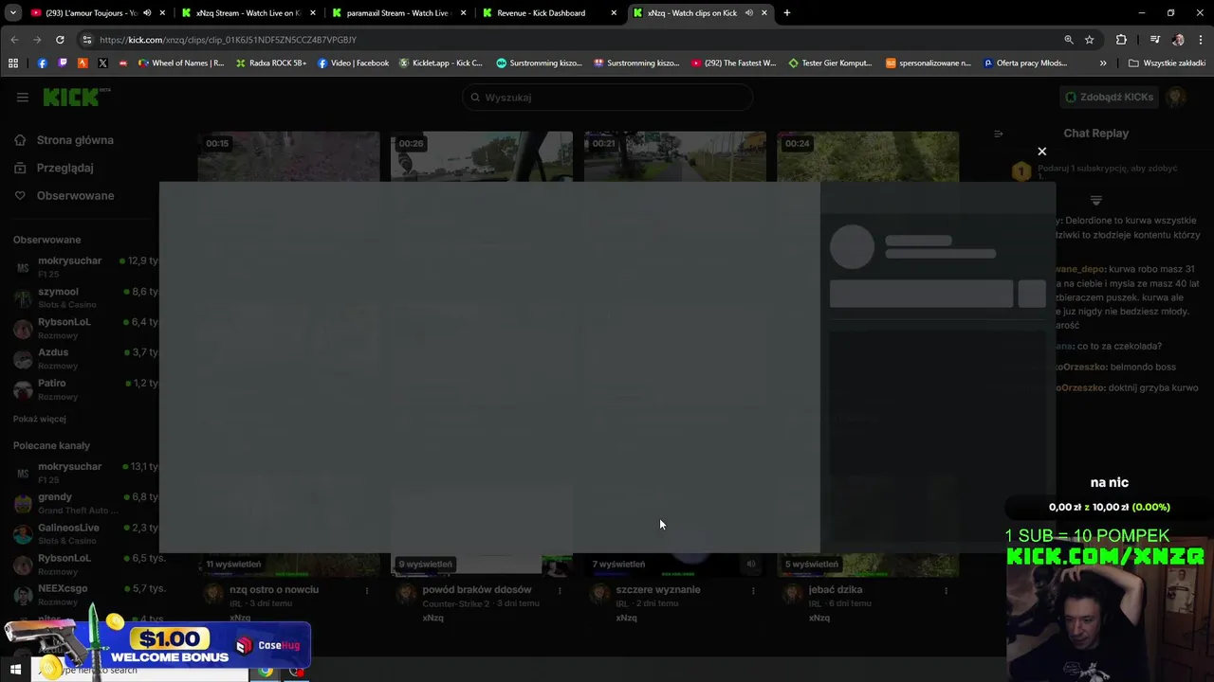1214x682 pixels.
Task: Switch to Revenue - Kick Dashboard tab
Action: [541, 13]
